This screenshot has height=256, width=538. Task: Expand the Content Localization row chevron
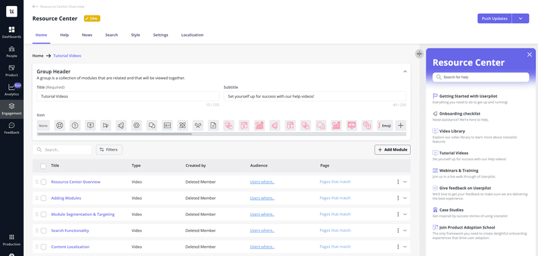point(405,247)
